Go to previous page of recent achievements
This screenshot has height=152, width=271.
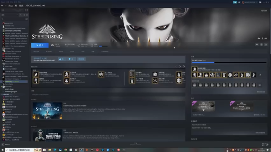click(176, 66)
